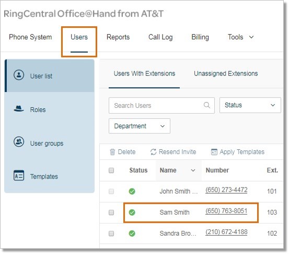Screen dimensions: 289x254
Task: Click extension 102 cell
Action: pos(272,234)
